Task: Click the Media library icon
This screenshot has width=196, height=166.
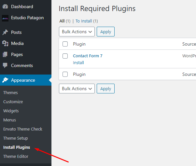Action: click(x=5, y=43)
